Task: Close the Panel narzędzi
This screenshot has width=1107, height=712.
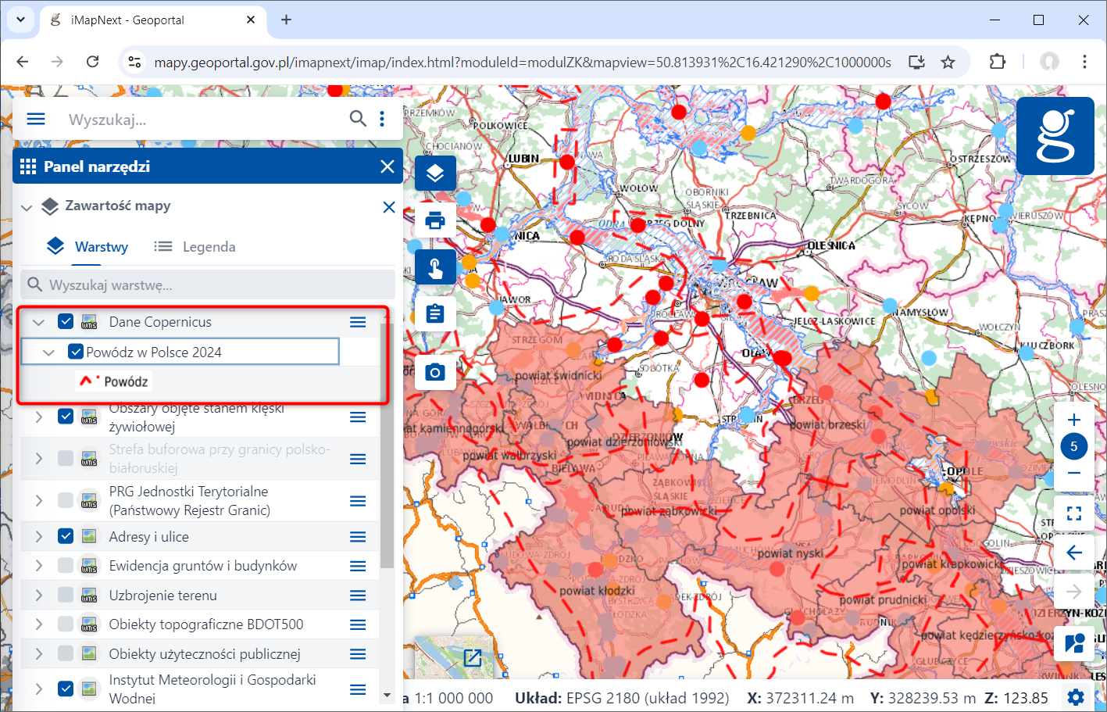Action: (387, 166)
